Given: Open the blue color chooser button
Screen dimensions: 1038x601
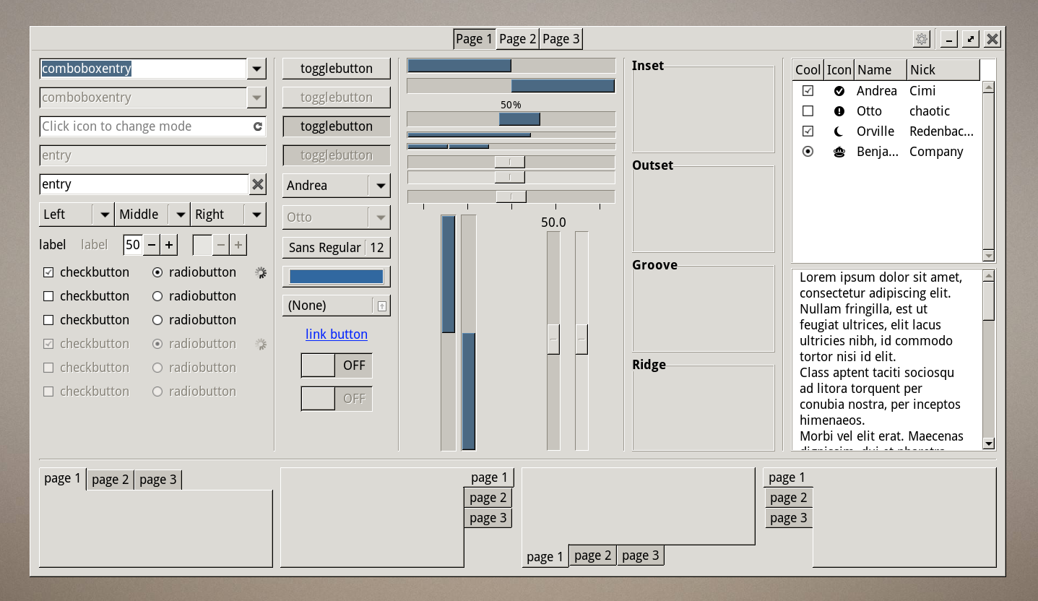Looking at the screenshot, I should pos(337,277).
